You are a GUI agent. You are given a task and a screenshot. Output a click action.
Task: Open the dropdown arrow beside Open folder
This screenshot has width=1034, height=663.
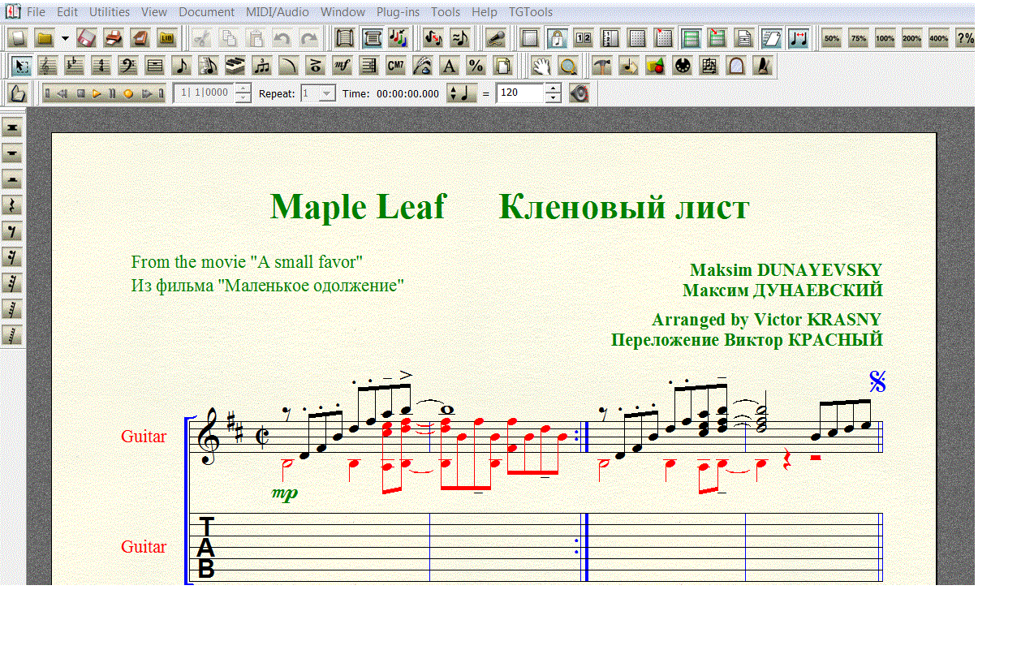(65, 38)
